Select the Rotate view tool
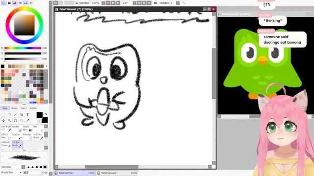The width and height of the screenshot is (314, 176). (x=15, y=121)
